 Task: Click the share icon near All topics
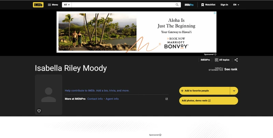[x=236, y=60]
